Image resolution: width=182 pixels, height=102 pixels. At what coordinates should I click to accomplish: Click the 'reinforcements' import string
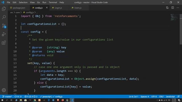click(66, 16)
